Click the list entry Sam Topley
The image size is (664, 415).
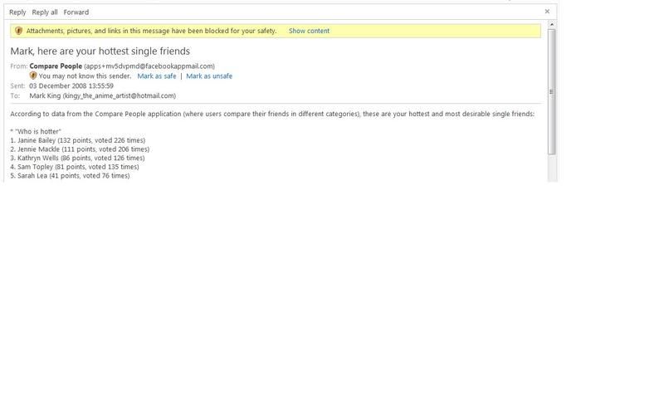click(x=75, y=167)
